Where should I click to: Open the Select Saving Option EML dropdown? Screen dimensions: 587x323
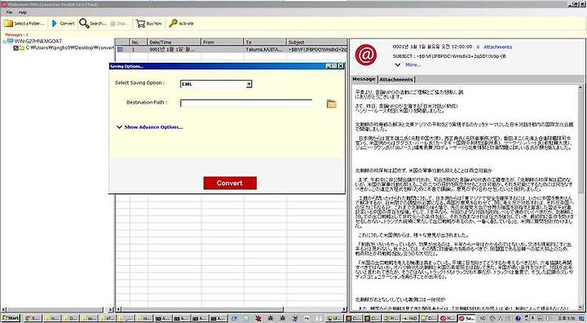(x=216, y=84)
